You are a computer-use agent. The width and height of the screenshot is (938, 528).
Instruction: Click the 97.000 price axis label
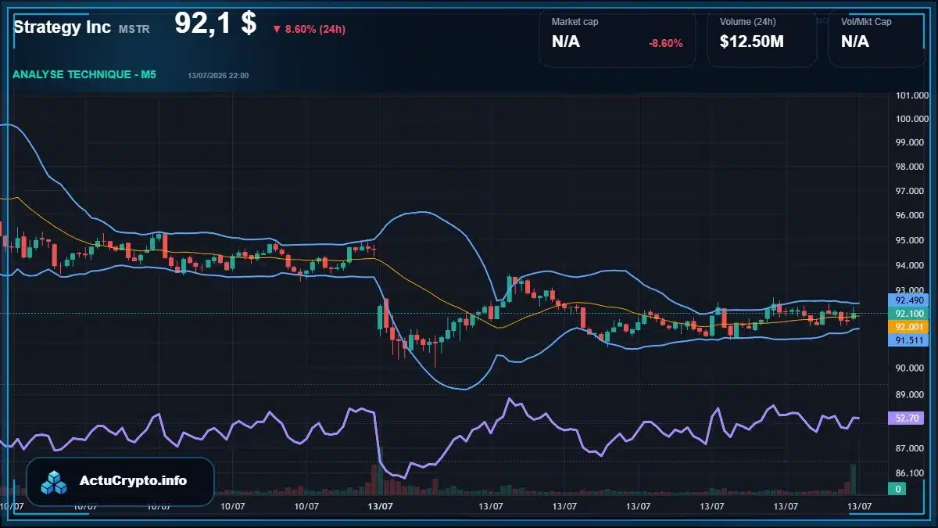coord(911,192)
